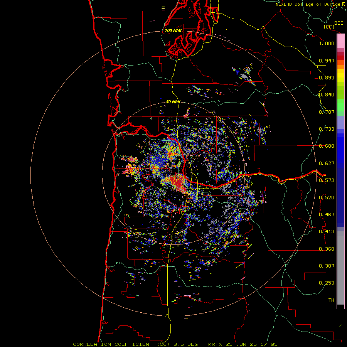Click the CORRELATION COEFFICIENT (CC) caption text

pos(121,344)
